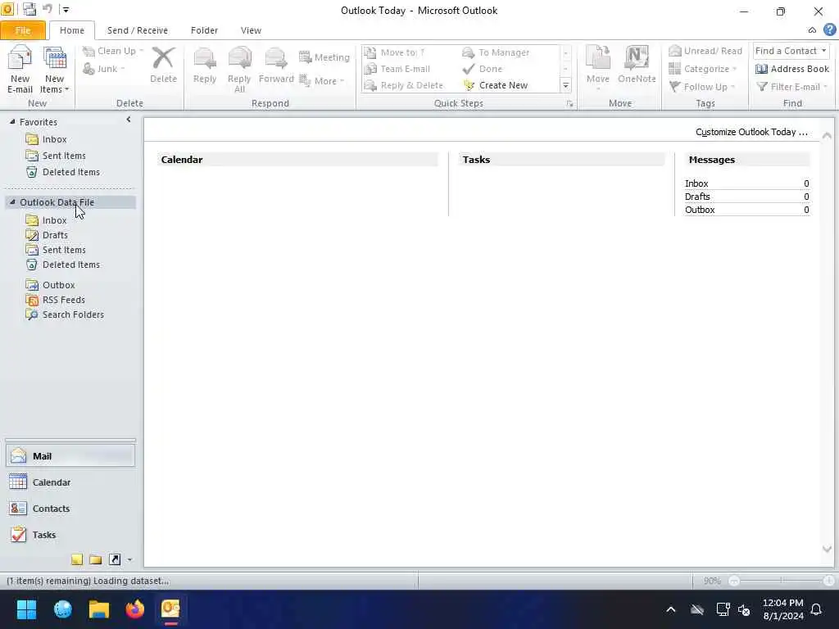
Task: Open Folder List icon in navigation bar
Action: click(96, 559)
